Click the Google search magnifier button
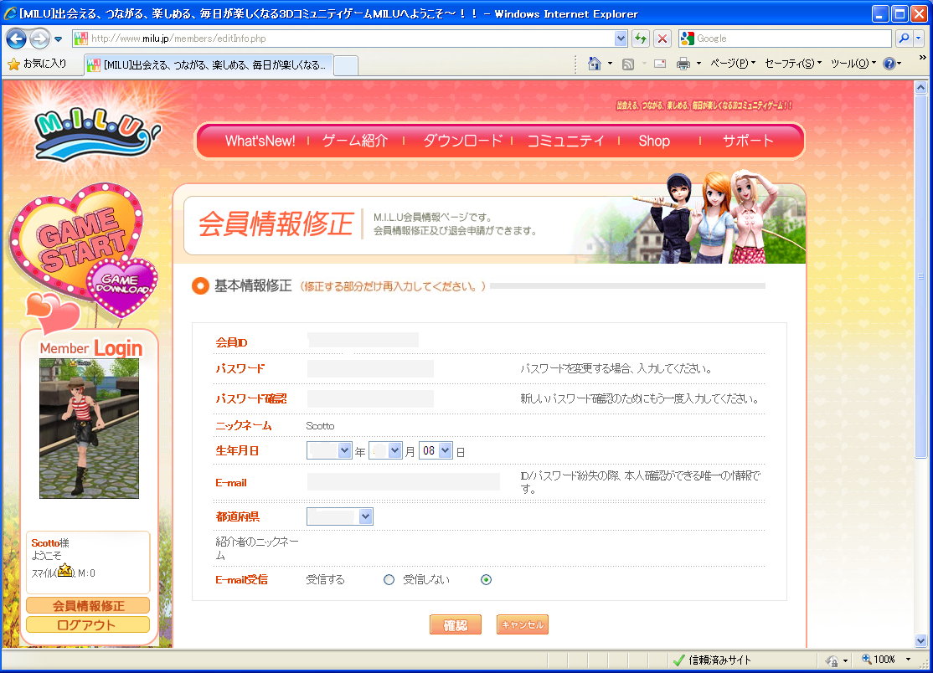933x673 pixels. point(904,39)
